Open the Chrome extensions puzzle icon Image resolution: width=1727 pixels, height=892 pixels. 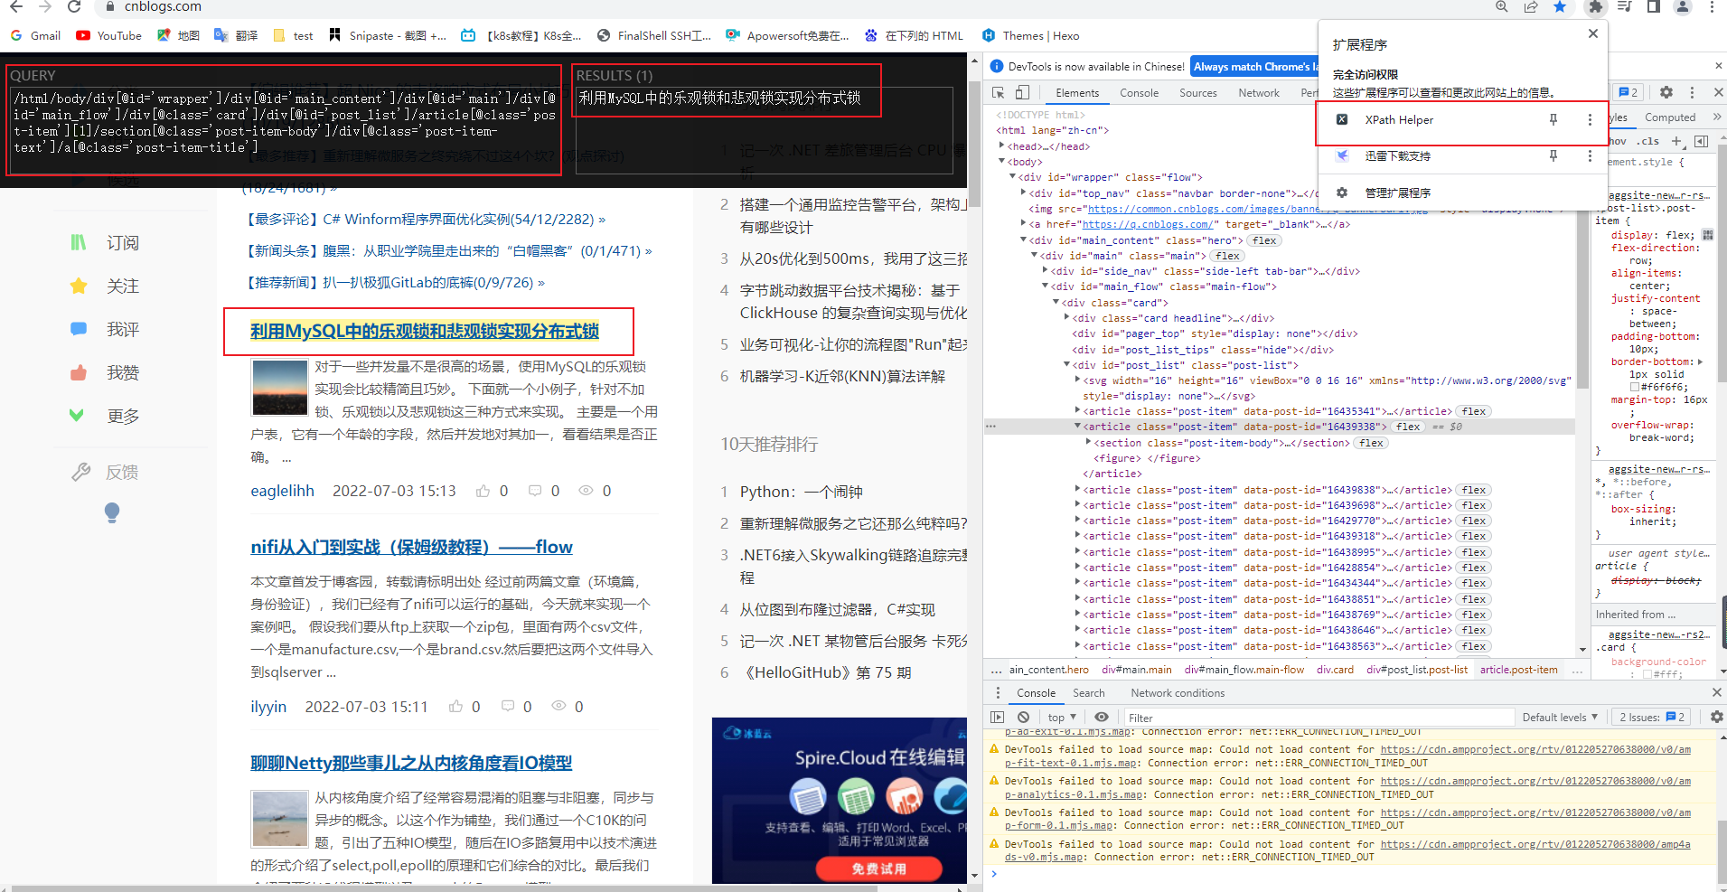[1595, 7]
